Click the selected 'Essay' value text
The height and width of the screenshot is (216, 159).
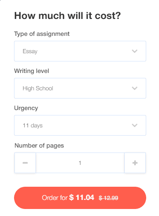pyautogui.click(x=30, y=52)
